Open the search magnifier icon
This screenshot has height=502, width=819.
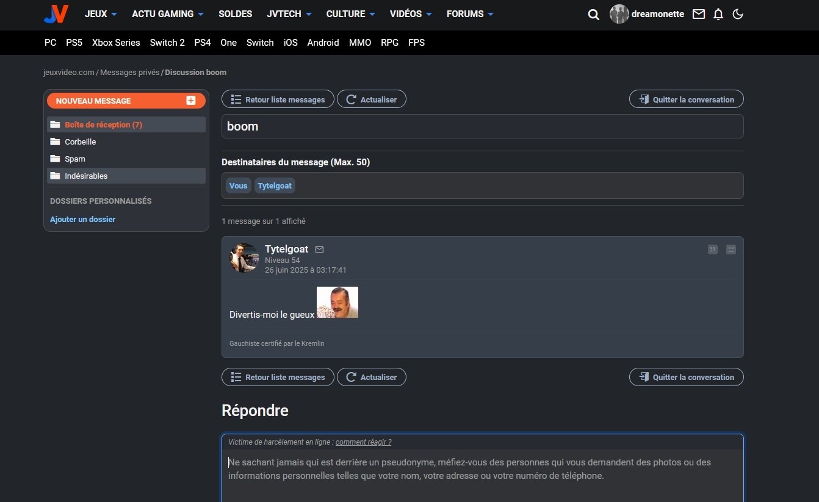pyautogui.click(x=593, y=15)
